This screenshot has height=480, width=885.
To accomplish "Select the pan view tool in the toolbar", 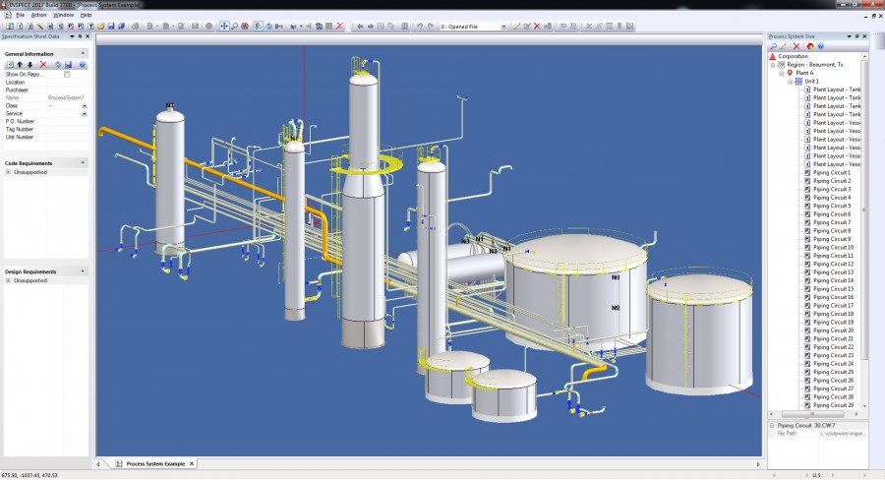I will [224, 26].
